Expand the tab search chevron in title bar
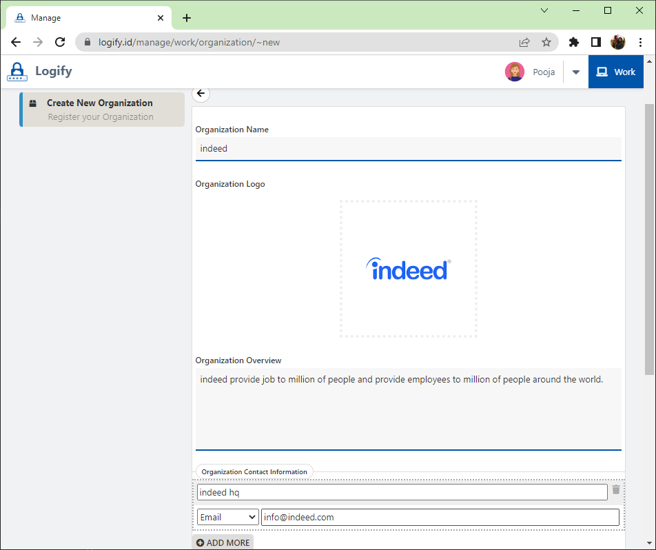Screen dimensions: 656x550 (544, 10)
